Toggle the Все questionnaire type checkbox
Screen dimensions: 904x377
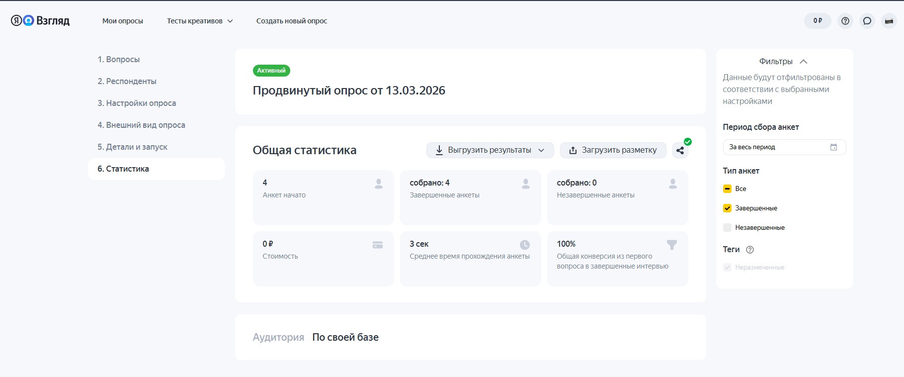click(x=727, y=189)
